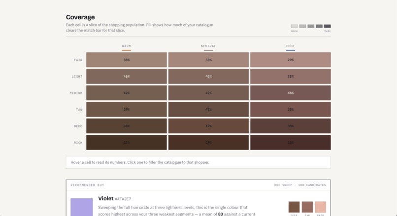Click the Tan segment swatch in recommendation
The height and width of the screenshot is (216, 397).
click(x=307, y=207)
